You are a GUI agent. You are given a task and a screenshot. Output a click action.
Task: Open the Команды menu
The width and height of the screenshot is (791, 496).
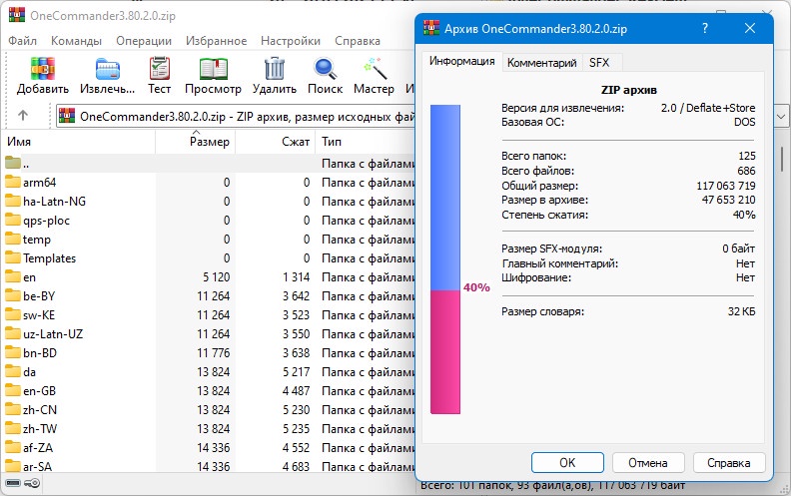(76, 41)
